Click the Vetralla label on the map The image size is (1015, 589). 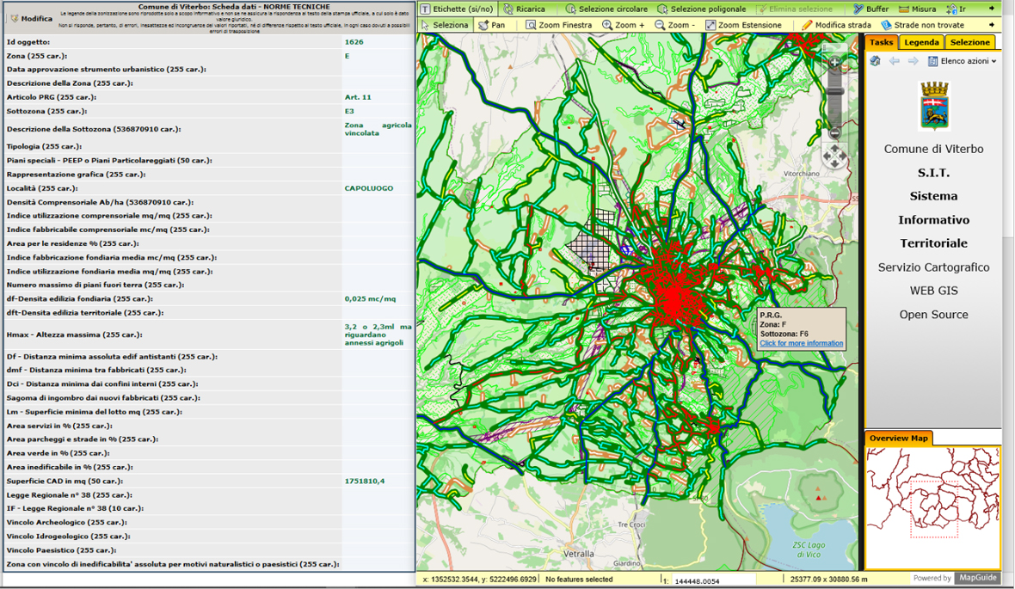pos(579,554)
